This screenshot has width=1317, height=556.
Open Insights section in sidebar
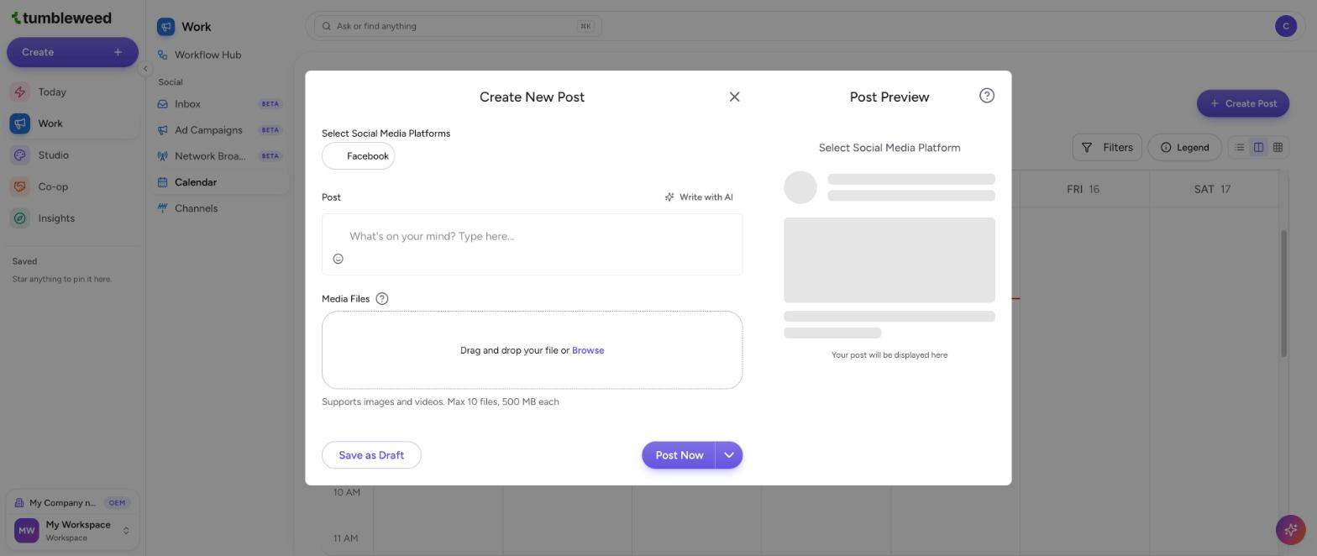72,218
